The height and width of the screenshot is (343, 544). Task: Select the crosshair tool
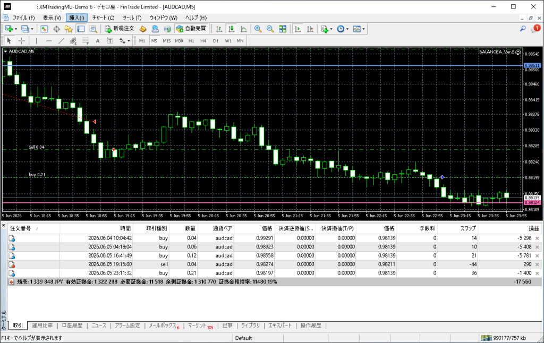coord(21,40)
